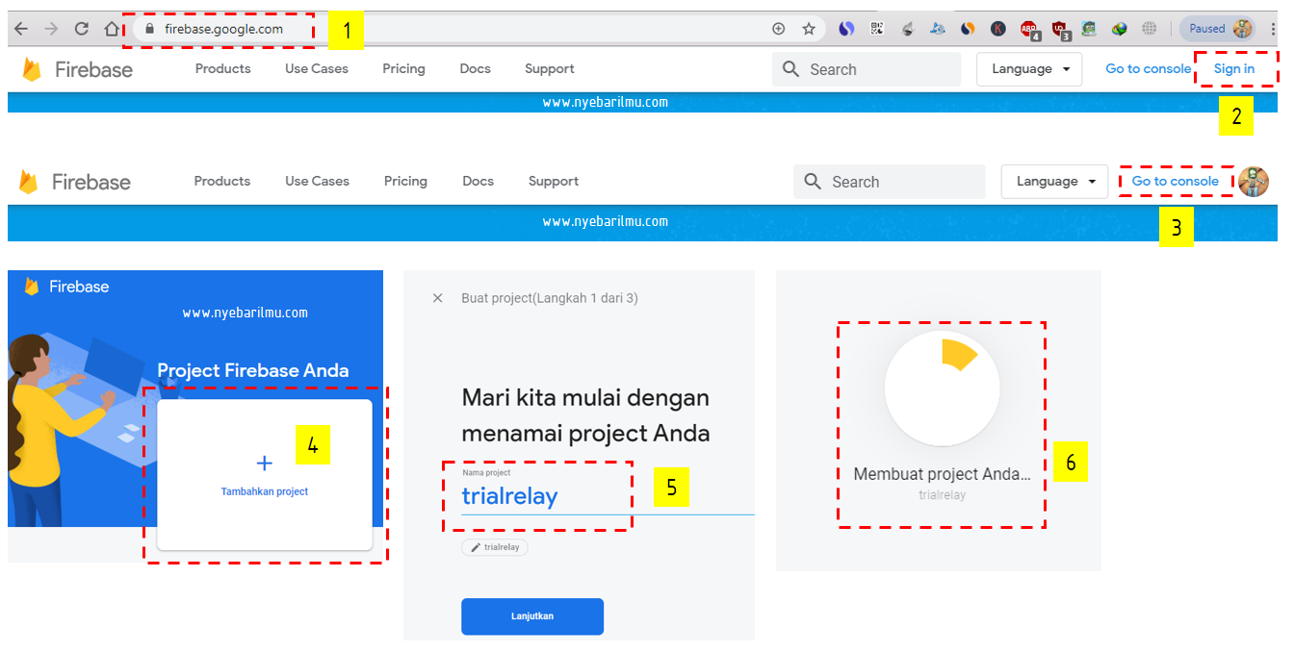Open Use Cases menu in the signed-out header
The image size is (1294, 652).
pyautogui.click(x=317, y=69)
